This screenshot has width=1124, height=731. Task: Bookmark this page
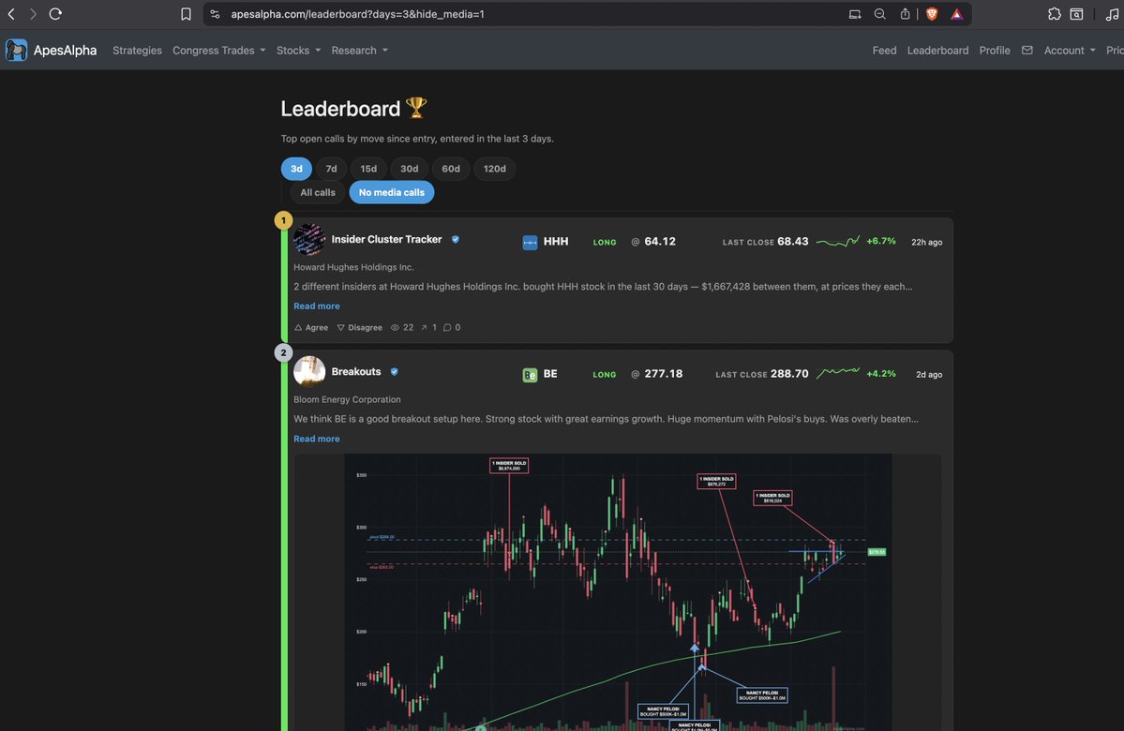[x=186, y=14]
